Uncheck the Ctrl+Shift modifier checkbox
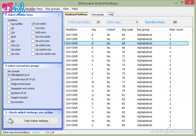The image size is (196, 136). [x=33, y=24]
